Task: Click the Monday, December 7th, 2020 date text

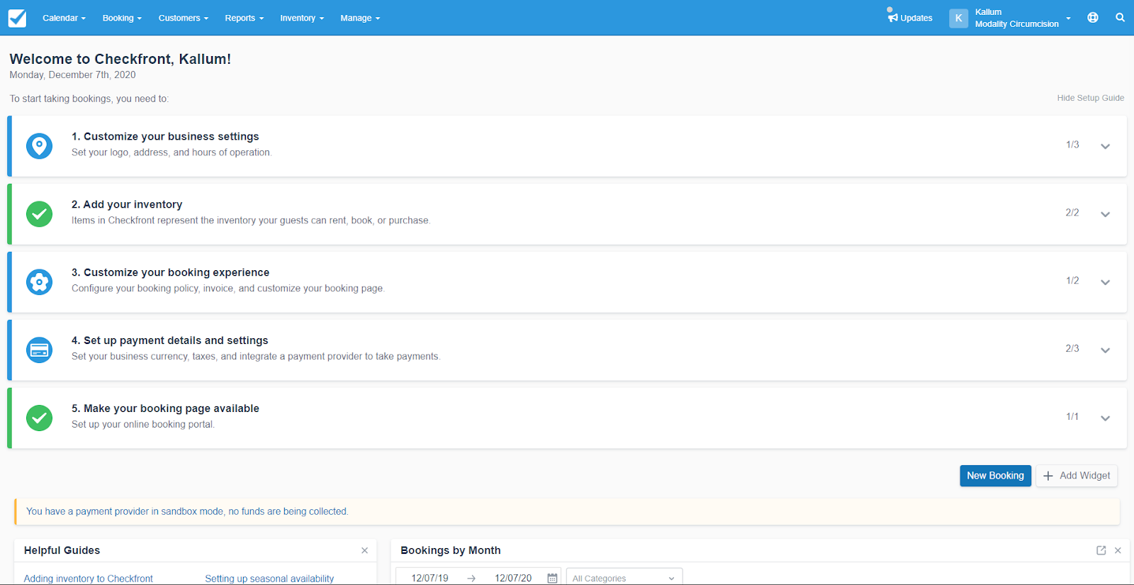Action: [x=72, y=75]
